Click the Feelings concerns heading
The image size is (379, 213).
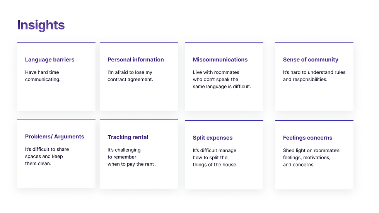(x=307, y=138)
